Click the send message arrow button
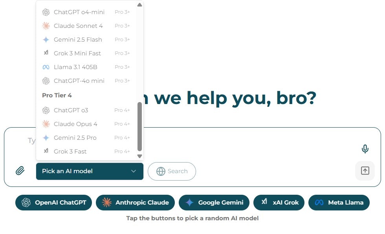 pos(365,171)
